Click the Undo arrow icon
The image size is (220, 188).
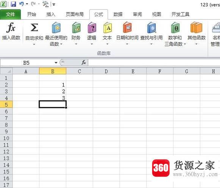point(22,4)
